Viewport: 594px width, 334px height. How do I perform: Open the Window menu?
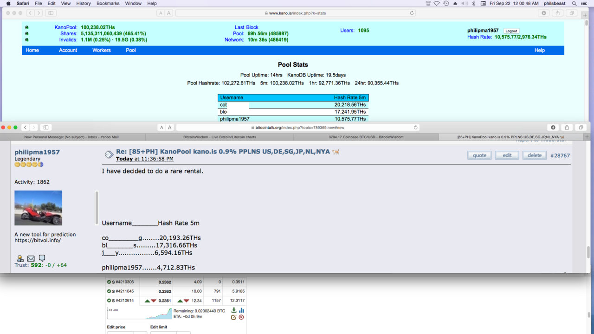(x=133, y=3)
